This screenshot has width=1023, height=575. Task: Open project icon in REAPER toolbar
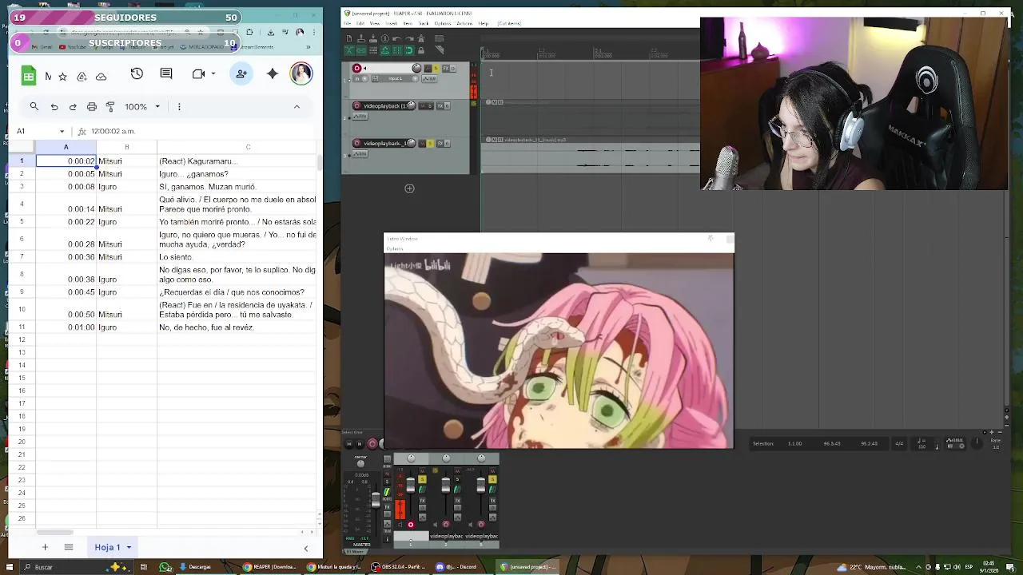tap(361, 38)
